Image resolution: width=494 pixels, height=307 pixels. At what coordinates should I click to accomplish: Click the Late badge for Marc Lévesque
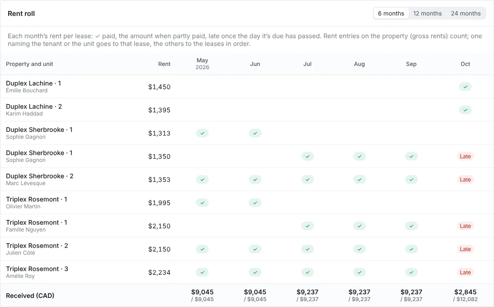(x=465, y=180)
